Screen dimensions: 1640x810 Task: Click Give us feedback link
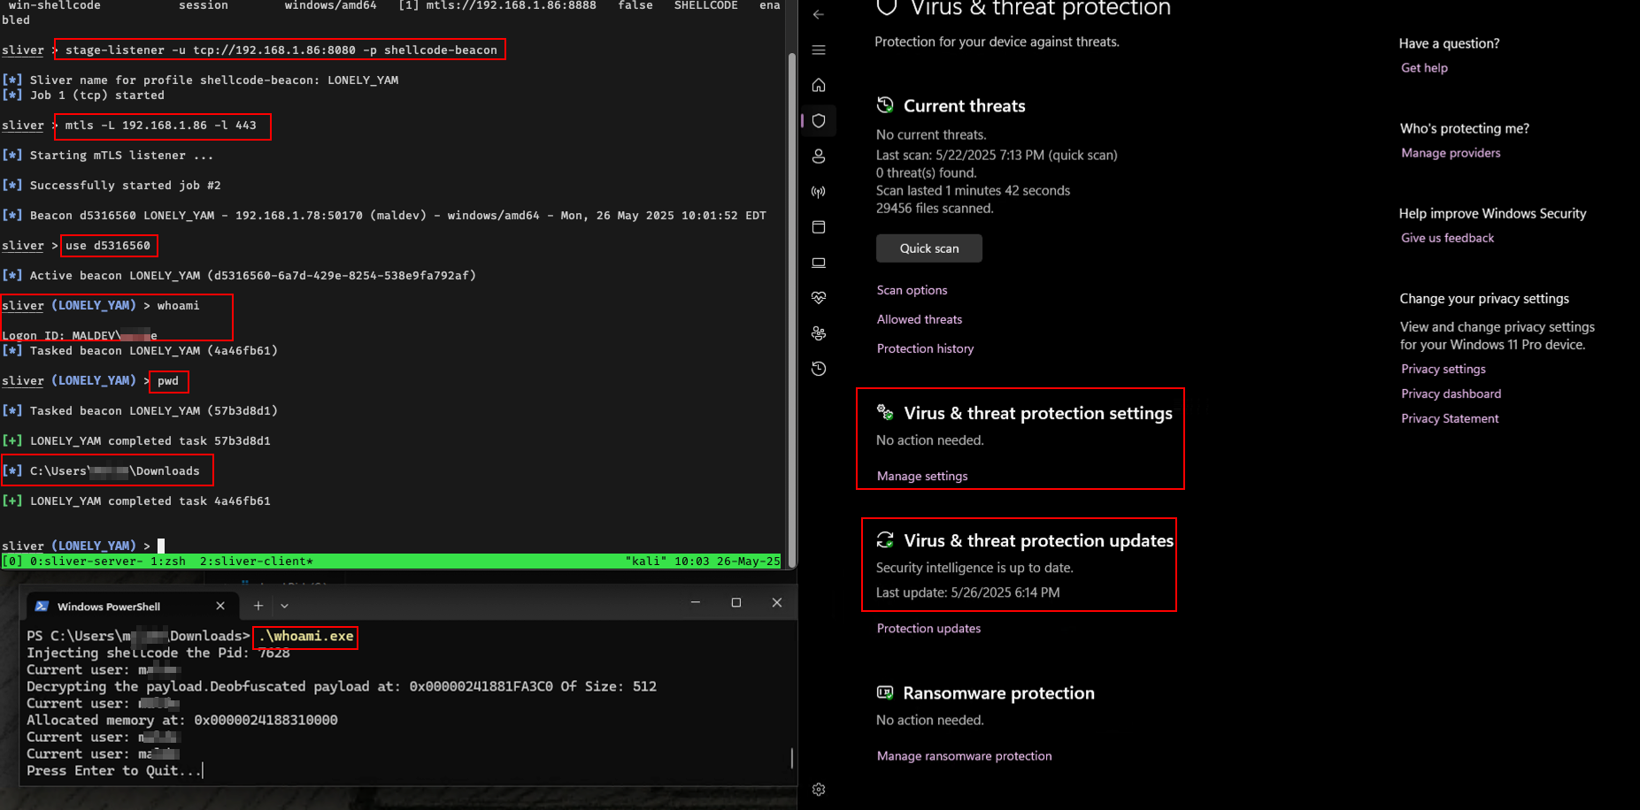coord(1447,238)
